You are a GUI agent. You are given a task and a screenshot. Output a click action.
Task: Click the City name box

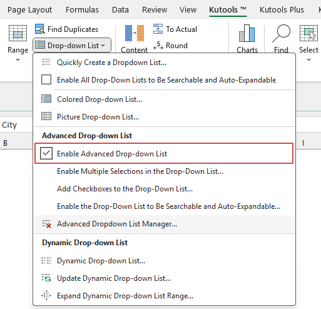click(x=16, y=125)
